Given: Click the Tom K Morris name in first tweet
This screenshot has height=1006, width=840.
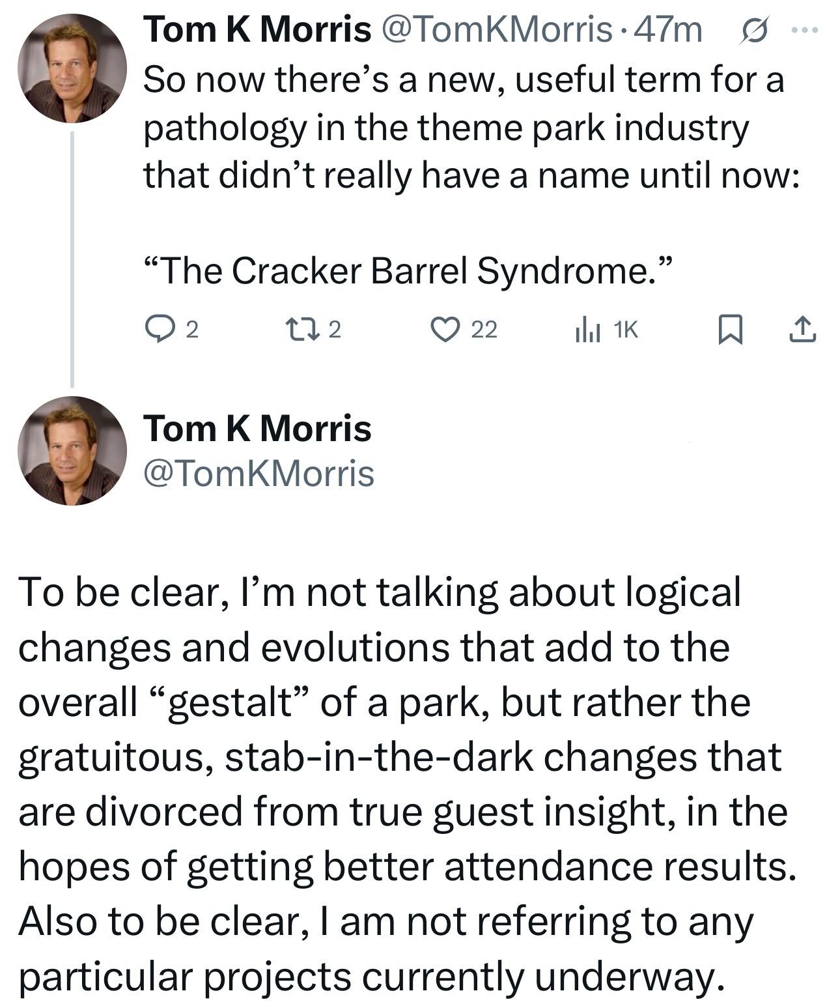Looking at the screenshot, I should point(257,30).
